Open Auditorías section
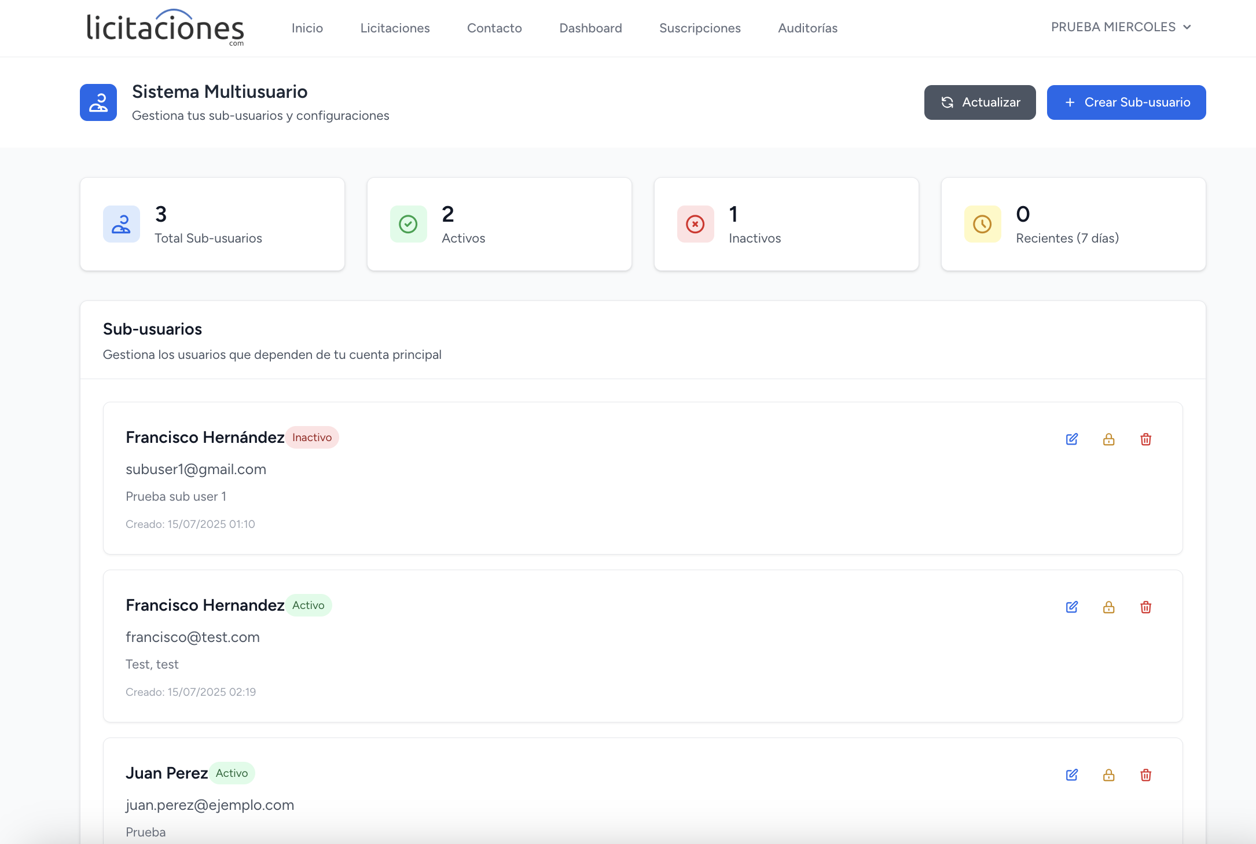The image size is (1256, 844). (807, 28)
